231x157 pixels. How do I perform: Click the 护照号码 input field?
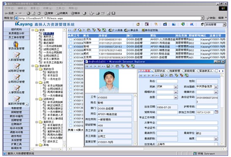click(x=207, y=107)
